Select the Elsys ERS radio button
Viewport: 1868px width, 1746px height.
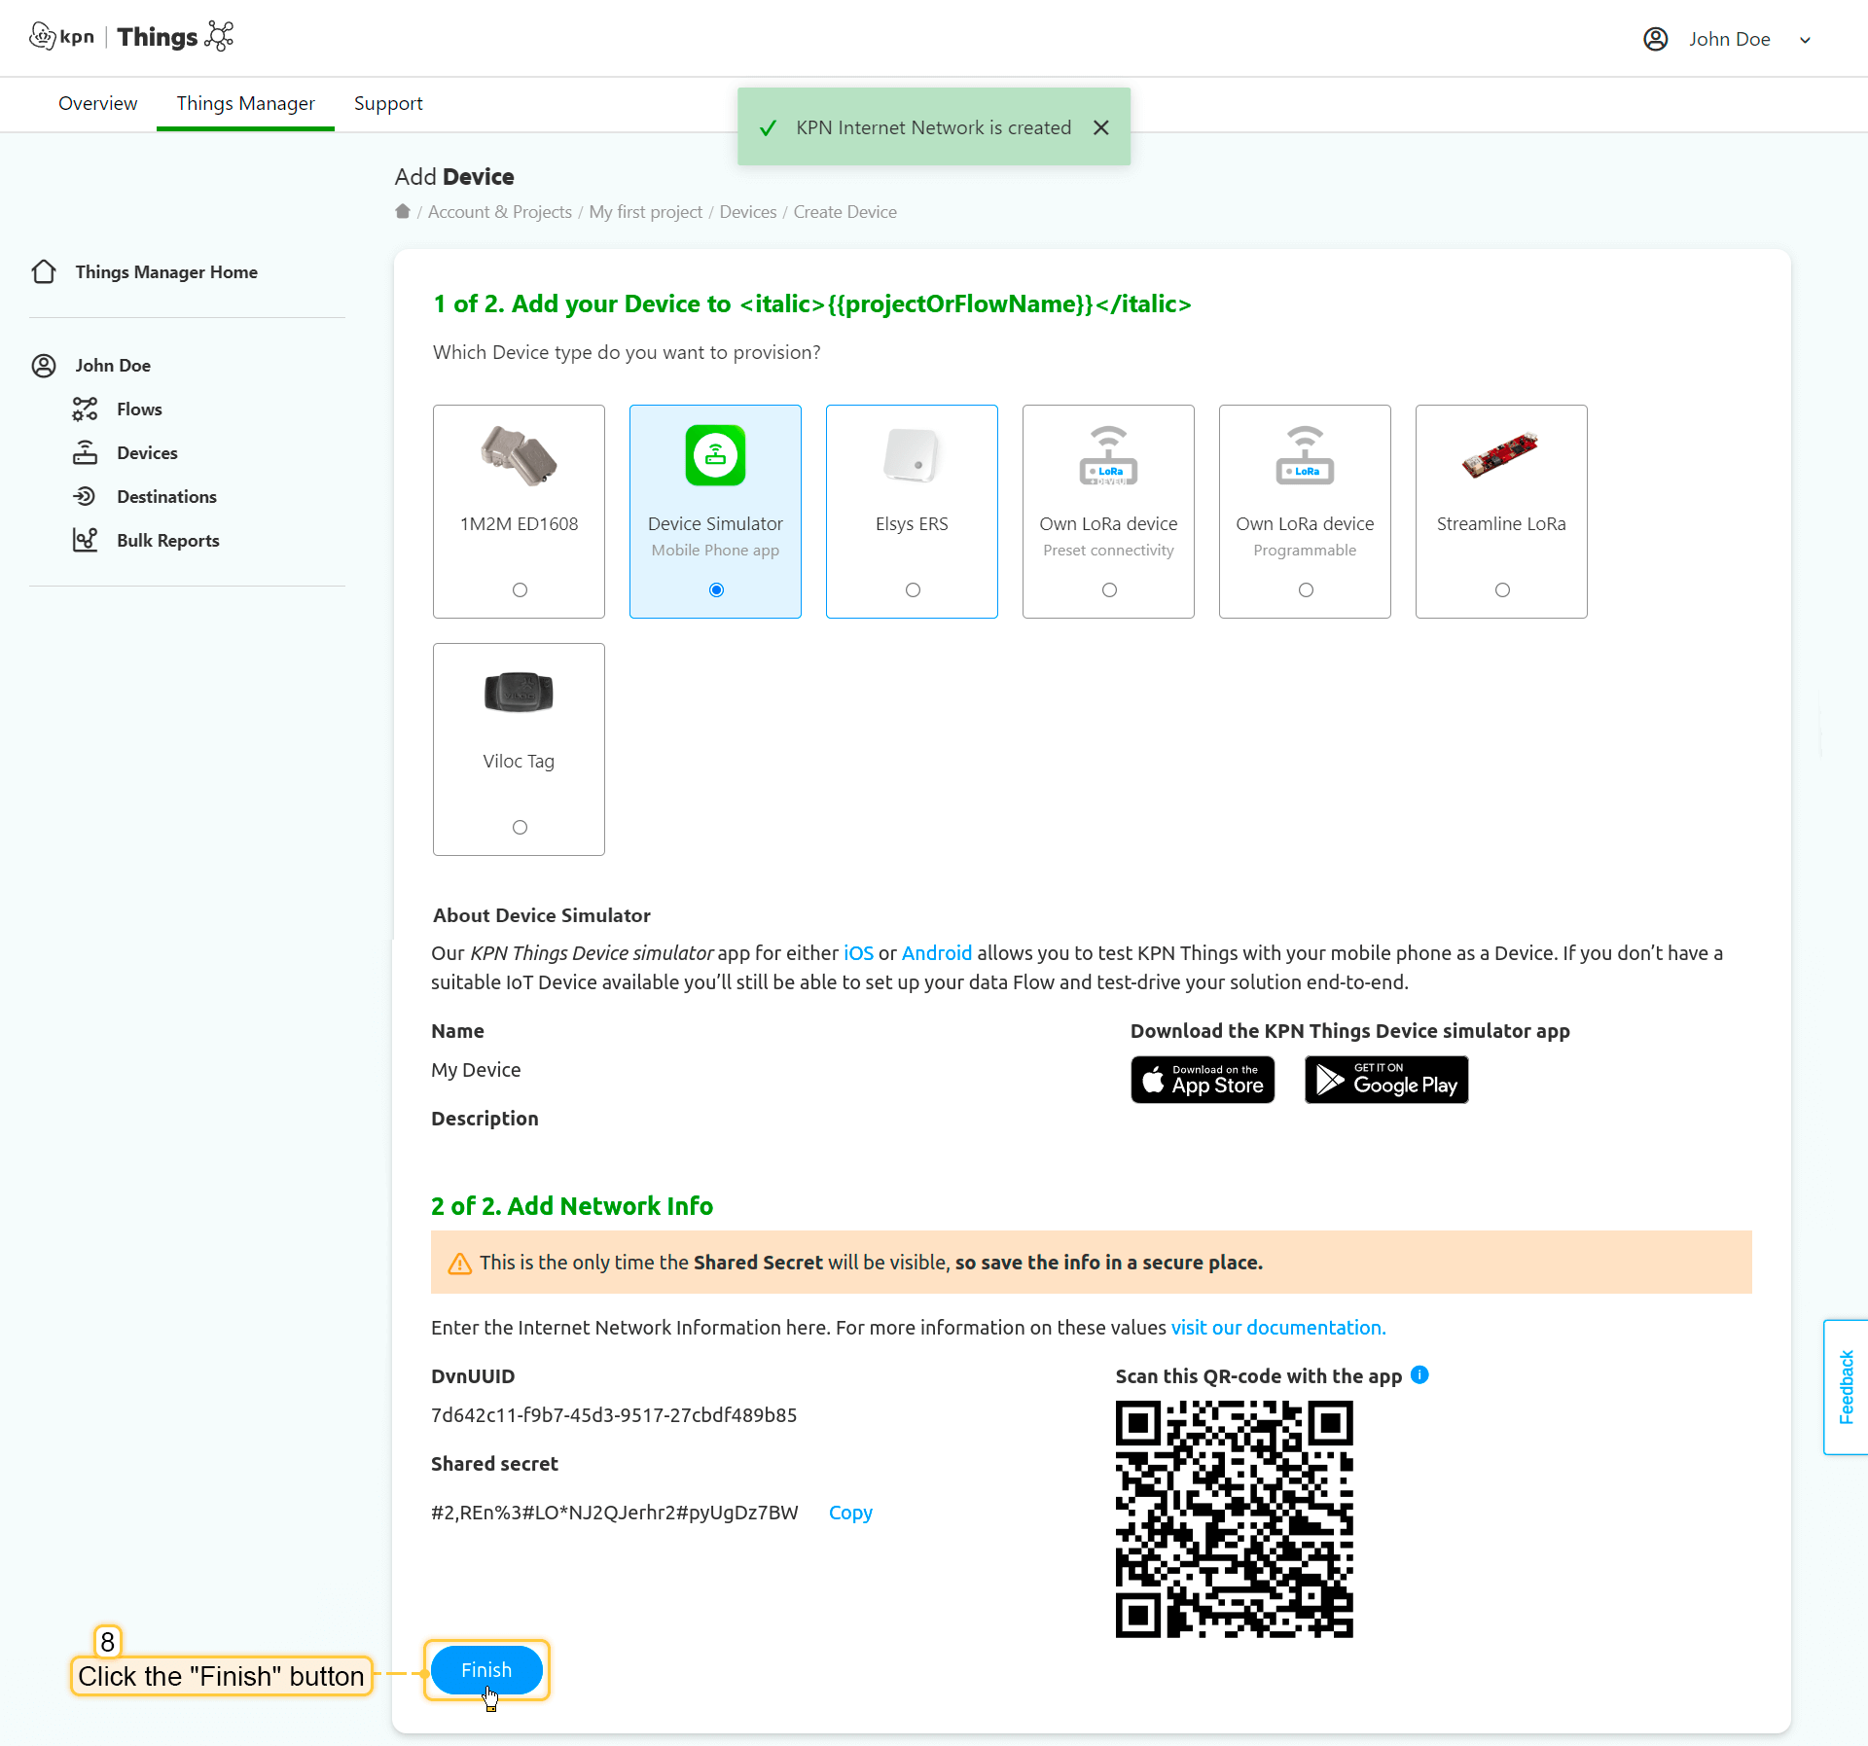coord(913,590)
